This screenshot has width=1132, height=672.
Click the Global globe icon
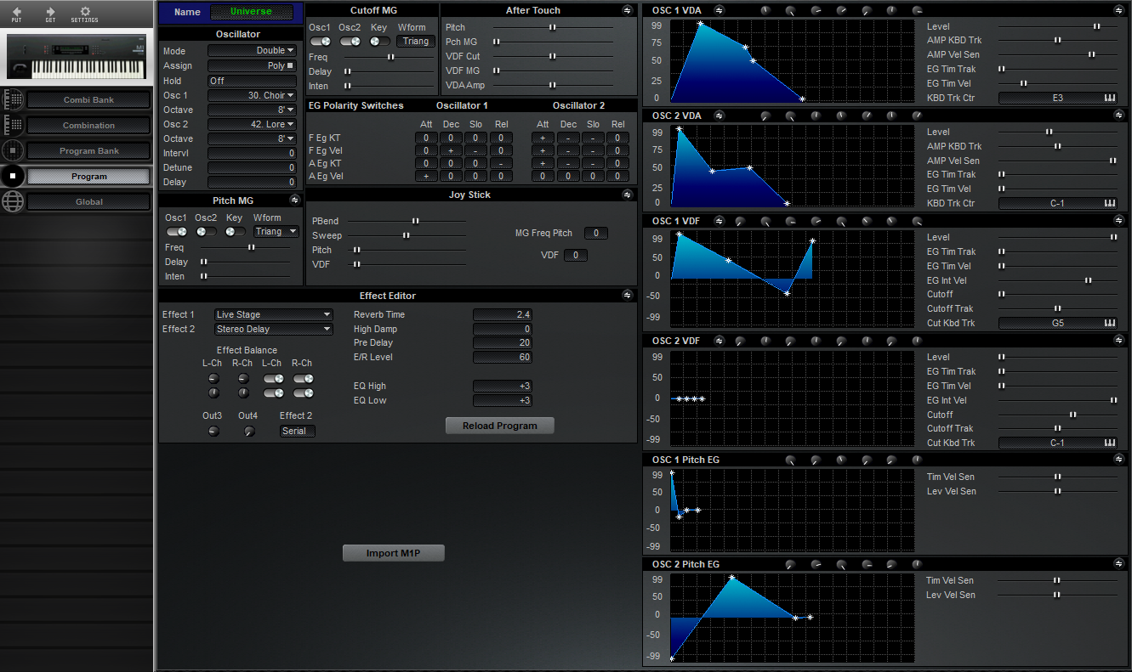pyautogui.click(x=13, y=201)
